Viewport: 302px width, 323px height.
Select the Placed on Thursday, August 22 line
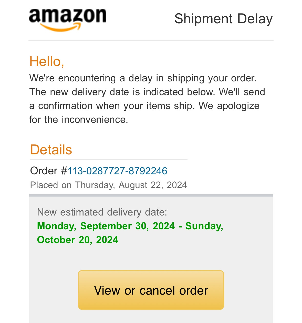tap(109, 185)
